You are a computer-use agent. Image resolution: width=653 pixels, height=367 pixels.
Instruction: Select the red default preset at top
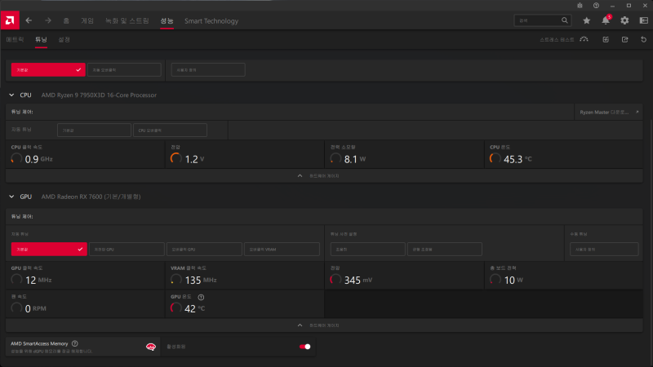coord(48,70)
